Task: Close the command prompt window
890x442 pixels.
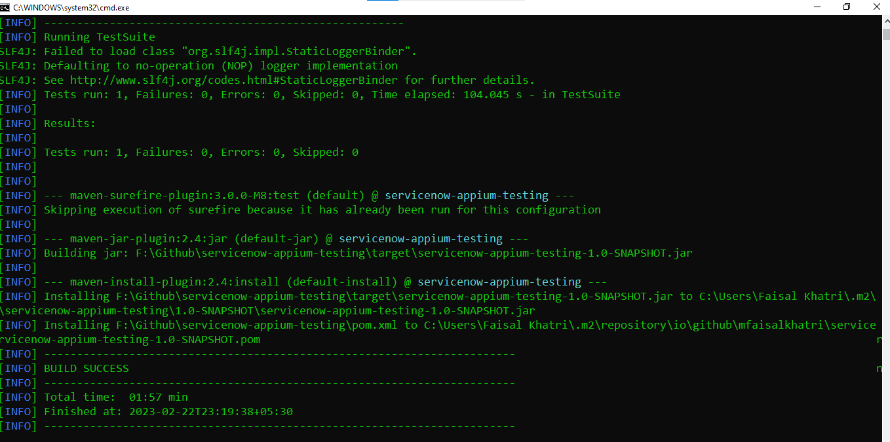Action: point(877,7)
